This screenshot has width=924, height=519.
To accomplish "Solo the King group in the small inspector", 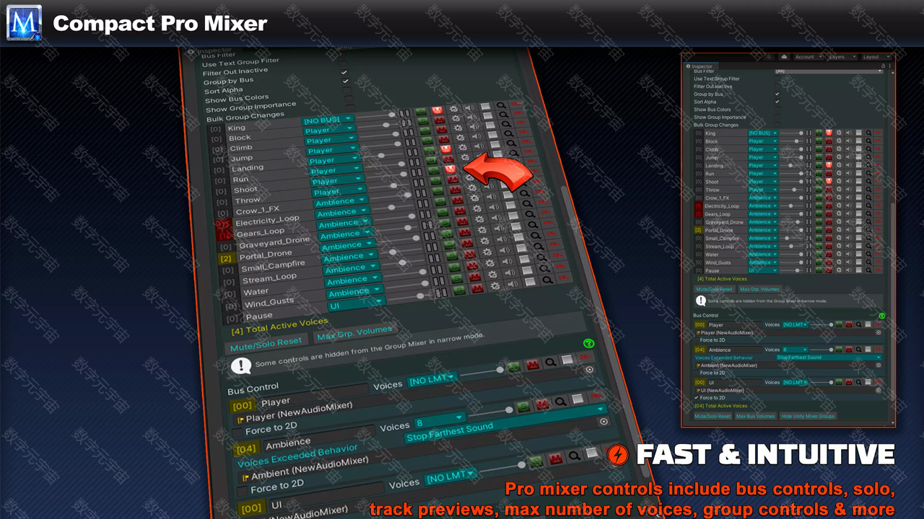I will pos(819,133).
